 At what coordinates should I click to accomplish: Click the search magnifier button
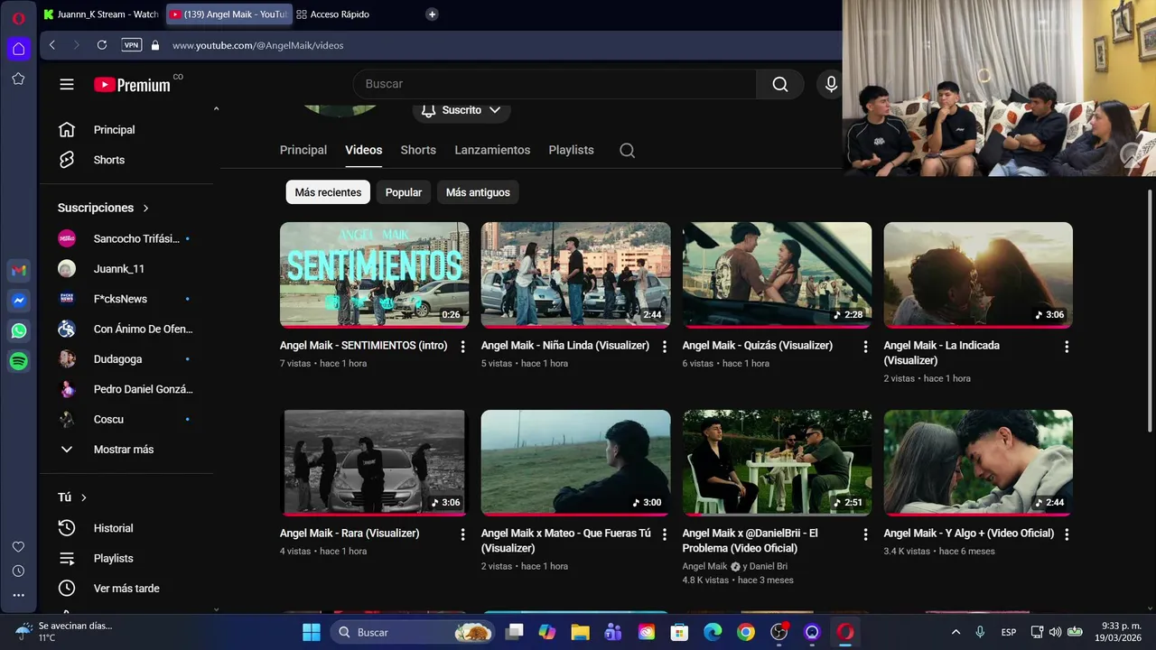coord(780,84)
